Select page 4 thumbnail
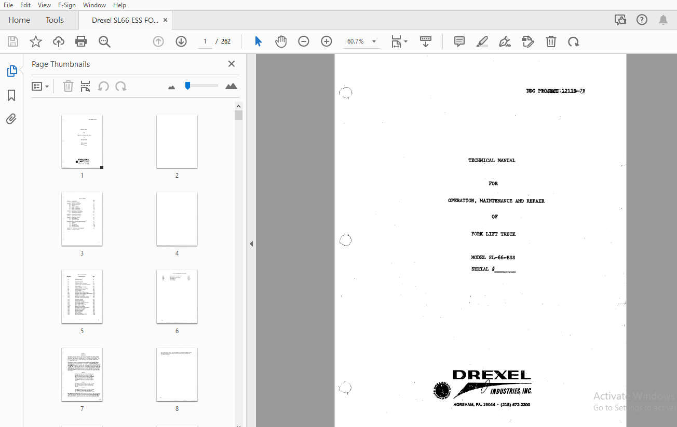 pyautogui.click(x=177, y=219)
